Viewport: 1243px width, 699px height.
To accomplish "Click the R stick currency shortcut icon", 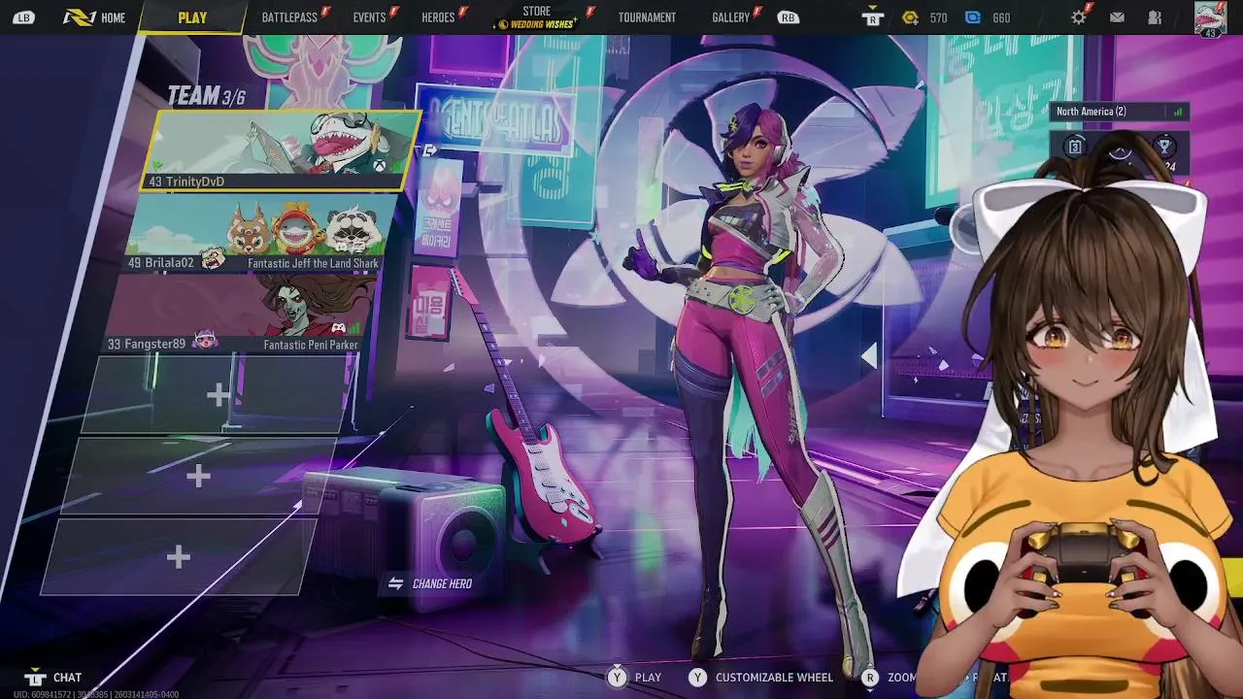I will 872,17.
